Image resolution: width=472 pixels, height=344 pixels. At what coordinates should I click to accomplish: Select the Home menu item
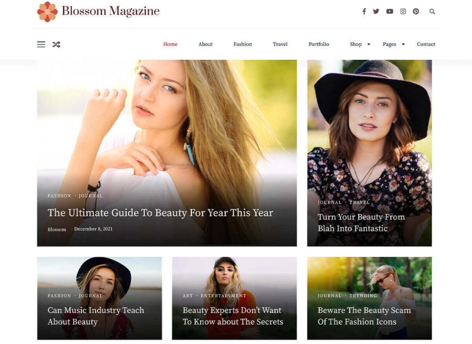(x=170, y=44)
